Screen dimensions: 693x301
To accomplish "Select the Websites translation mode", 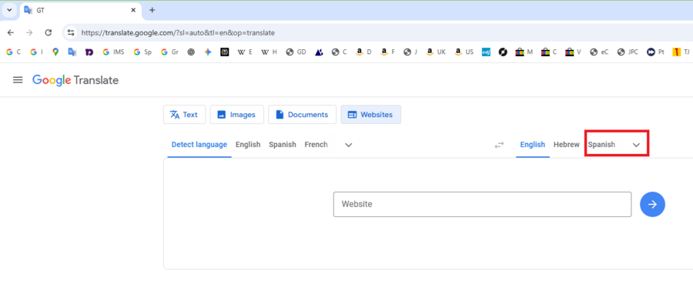I will coord(371,115).
